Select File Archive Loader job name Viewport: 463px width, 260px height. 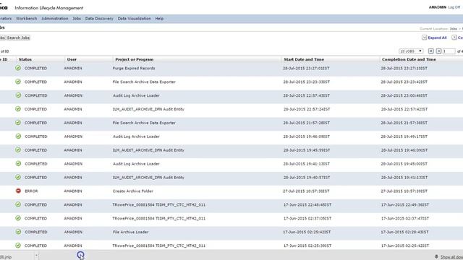130,232
